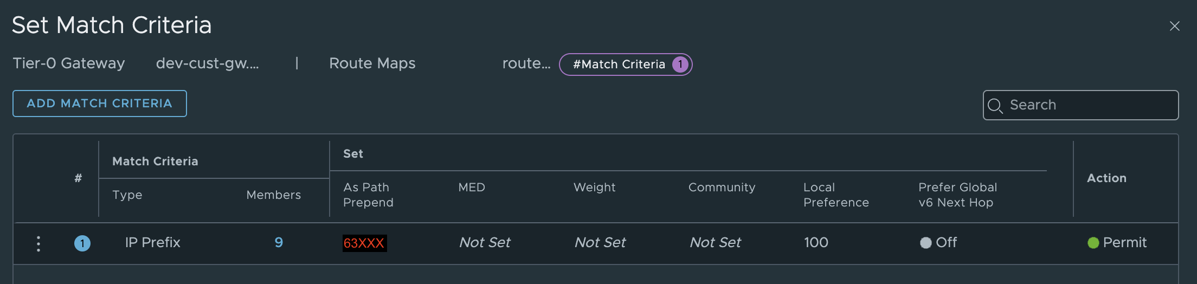Open the three-dot row actions menu
This screenshot has height=284, width=1197.
pos(38,243)
